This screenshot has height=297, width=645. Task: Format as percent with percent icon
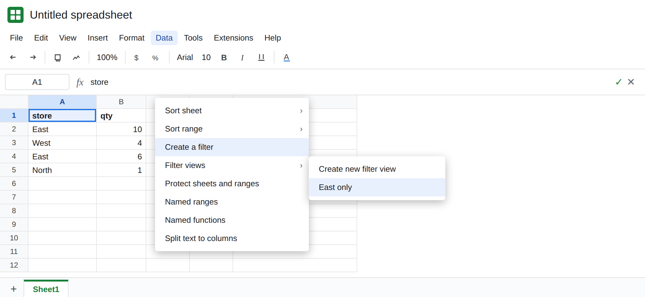click(x=155, y=58)
